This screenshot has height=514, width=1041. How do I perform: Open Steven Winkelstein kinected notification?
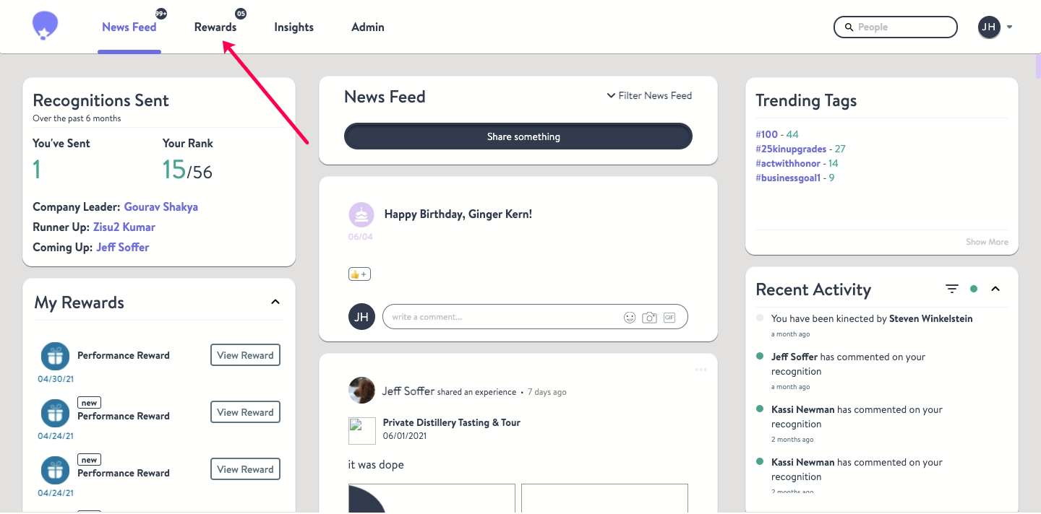[872, 318]
